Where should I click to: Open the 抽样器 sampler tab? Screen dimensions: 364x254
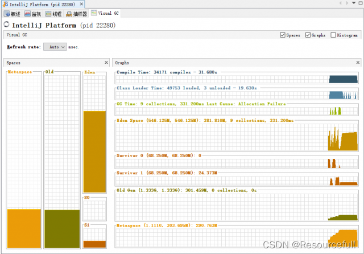(x=77, y=13)
